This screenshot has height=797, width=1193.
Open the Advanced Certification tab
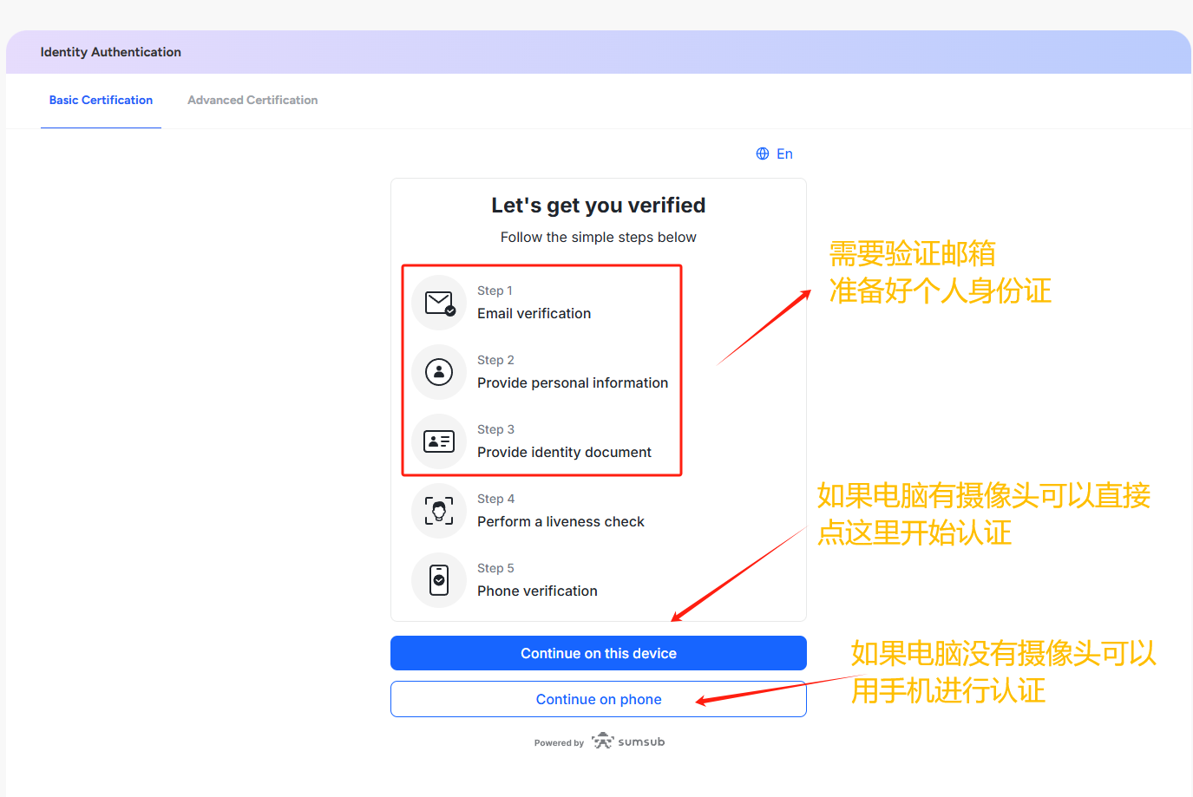[252, 101]
